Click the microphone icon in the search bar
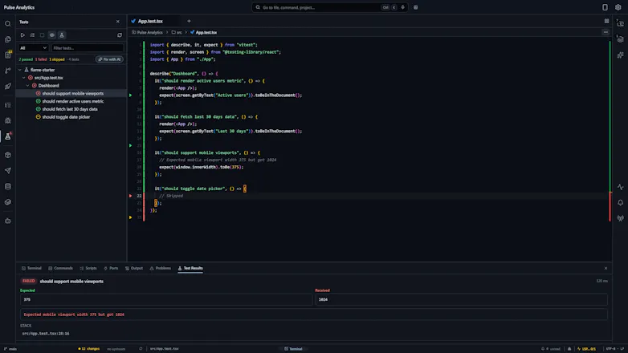The width and height of the screenshot is (628, 353). [402, 7]
